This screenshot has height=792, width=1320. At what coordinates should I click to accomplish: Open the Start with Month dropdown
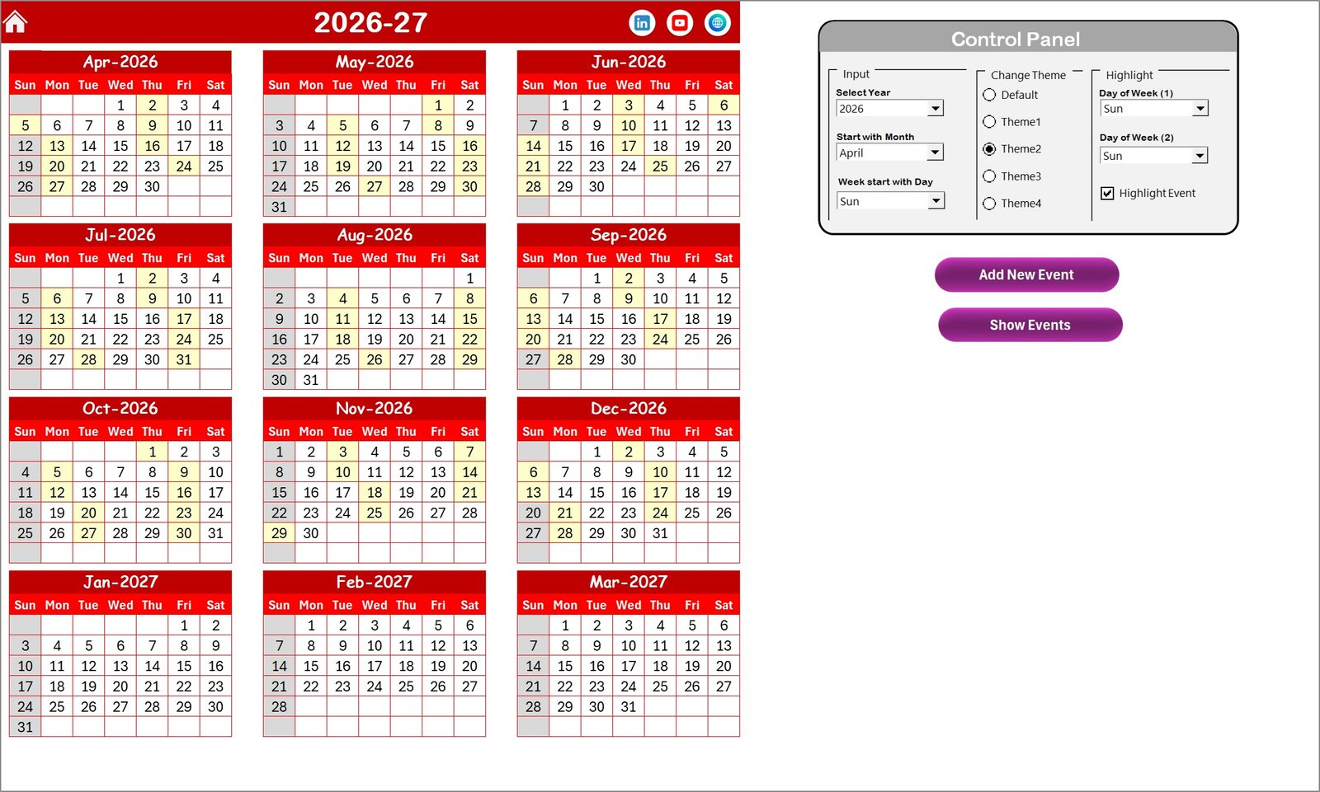coord(935,152)
